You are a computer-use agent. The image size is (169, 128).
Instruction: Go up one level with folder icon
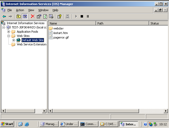click(x=19, y=16)
